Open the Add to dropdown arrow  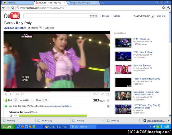point(32,100)
